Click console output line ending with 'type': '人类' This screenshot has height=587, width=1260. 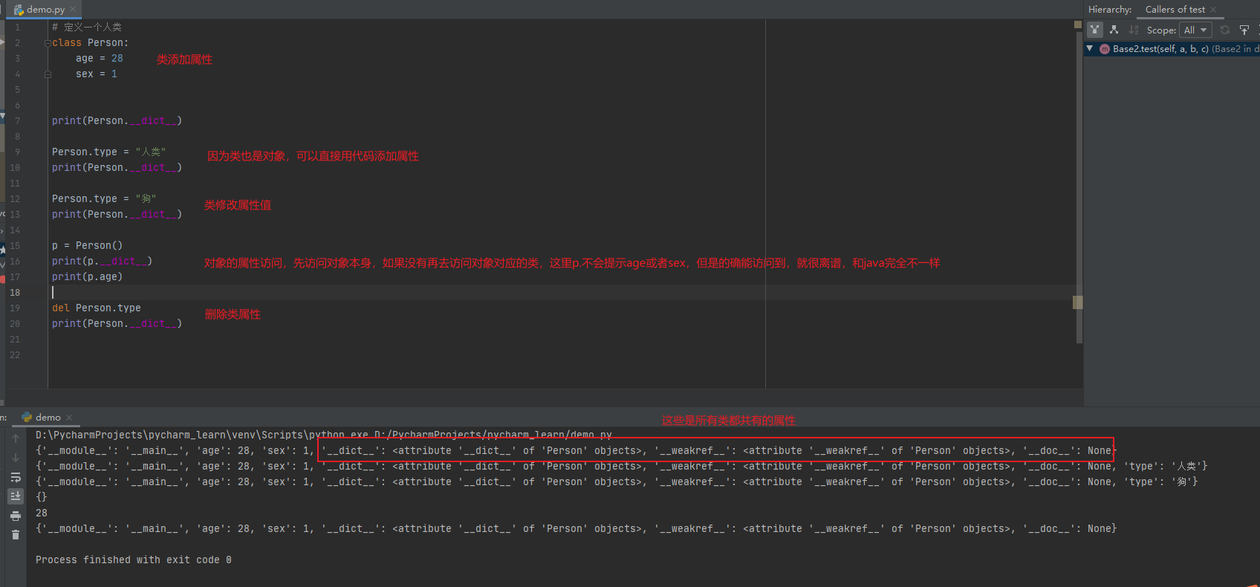point(622,467)
